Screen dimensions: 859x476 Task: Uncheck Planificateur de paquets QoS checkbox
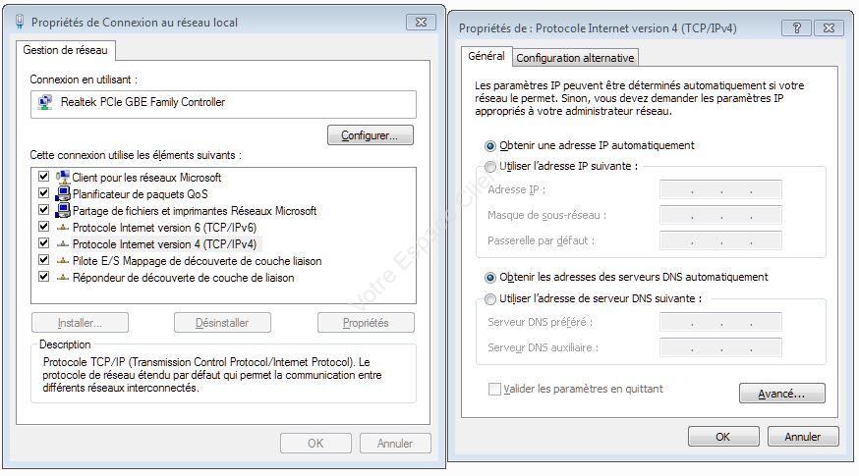click(43, 194)
